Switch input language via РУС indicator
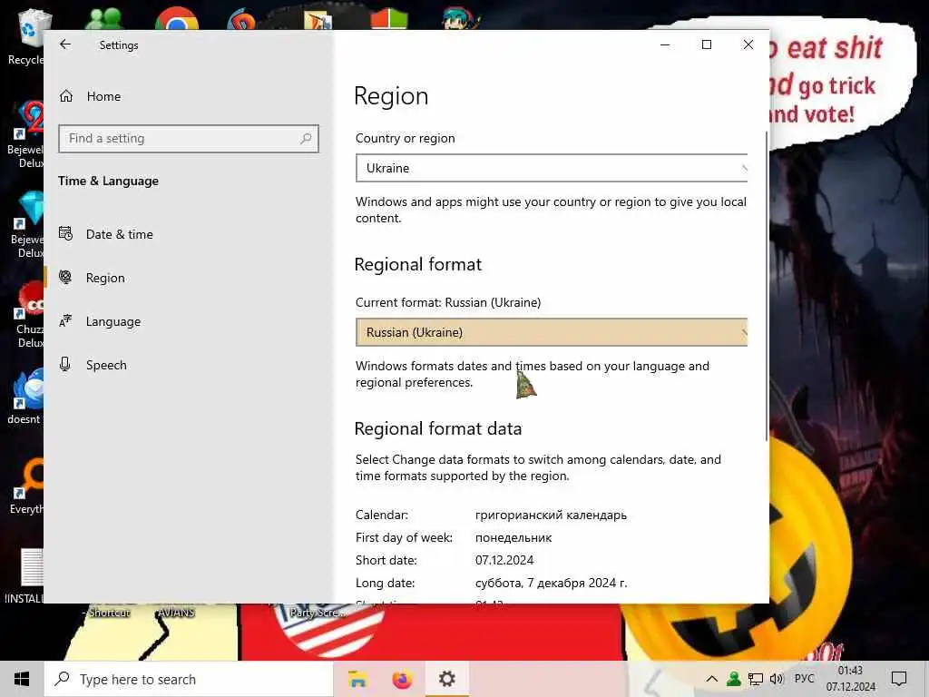The height and width of the screenshot is (697, 929). point(804,679)
